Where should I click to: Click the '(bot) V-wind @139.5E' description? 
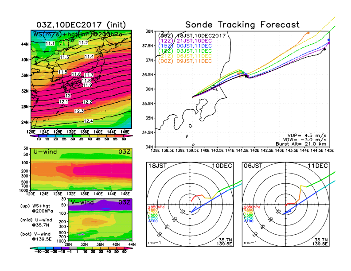tap(36, 236)
